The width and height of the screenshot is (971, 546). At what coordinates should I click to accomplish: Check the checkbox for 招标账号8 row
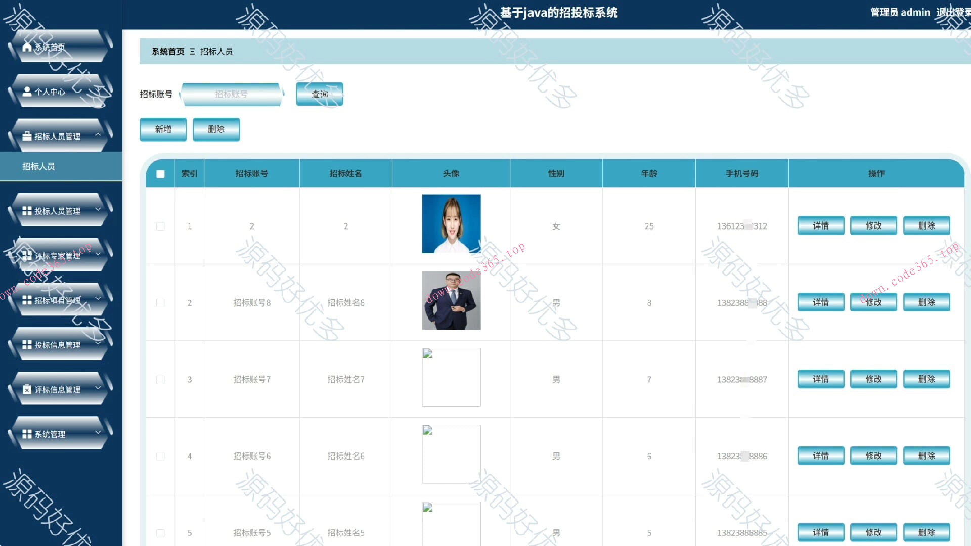160,303
